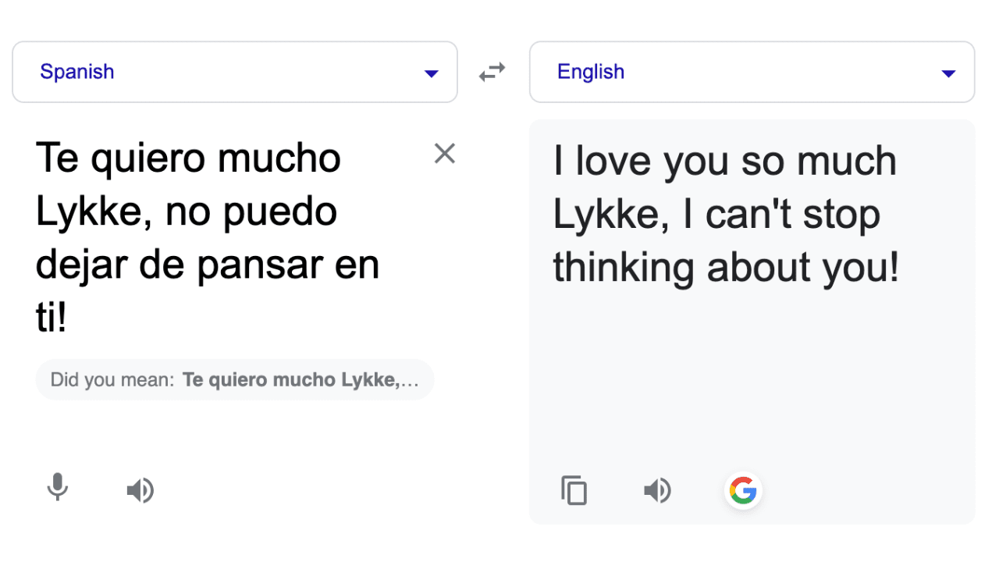Expand the Spanish dropdown arrow
The image size is (999, 562).
(x=431, y=73)
